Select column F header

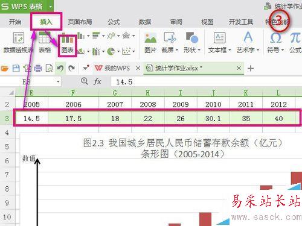73,93
